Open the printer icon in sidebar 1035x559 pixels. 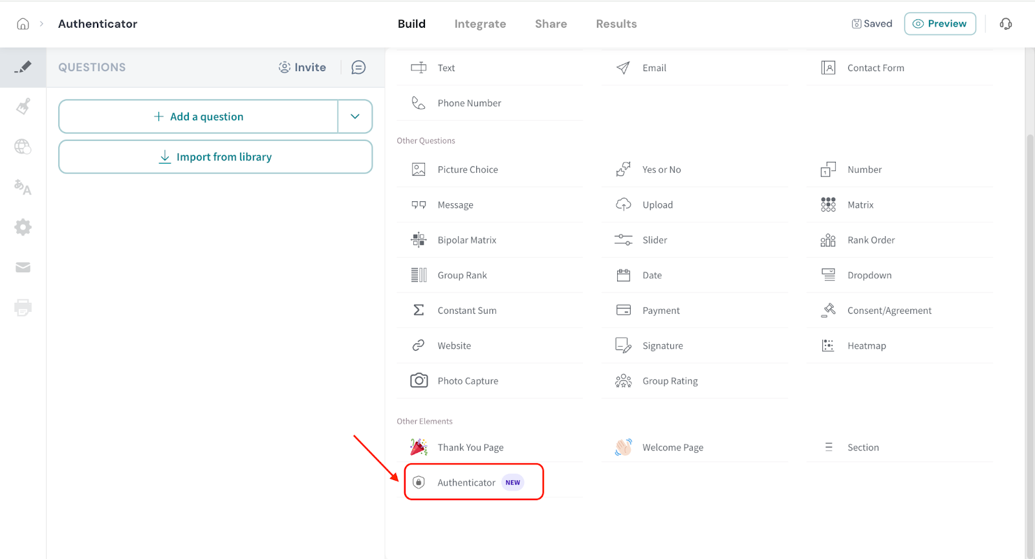point(23,307)
